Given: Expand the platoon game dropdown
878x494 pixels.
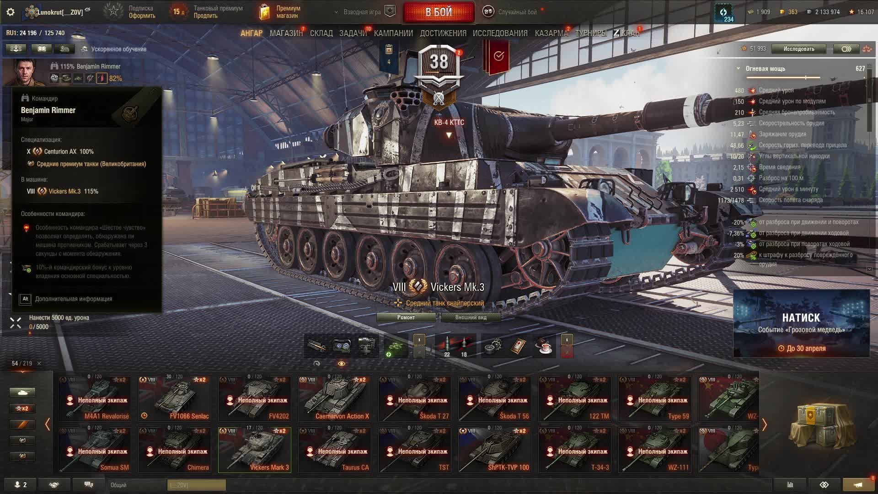Looking at the screenshot, I should coord(337,12).
